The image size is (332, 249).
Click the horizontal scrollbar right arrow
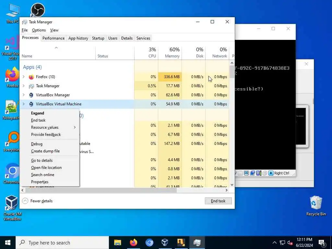(227, 190)
